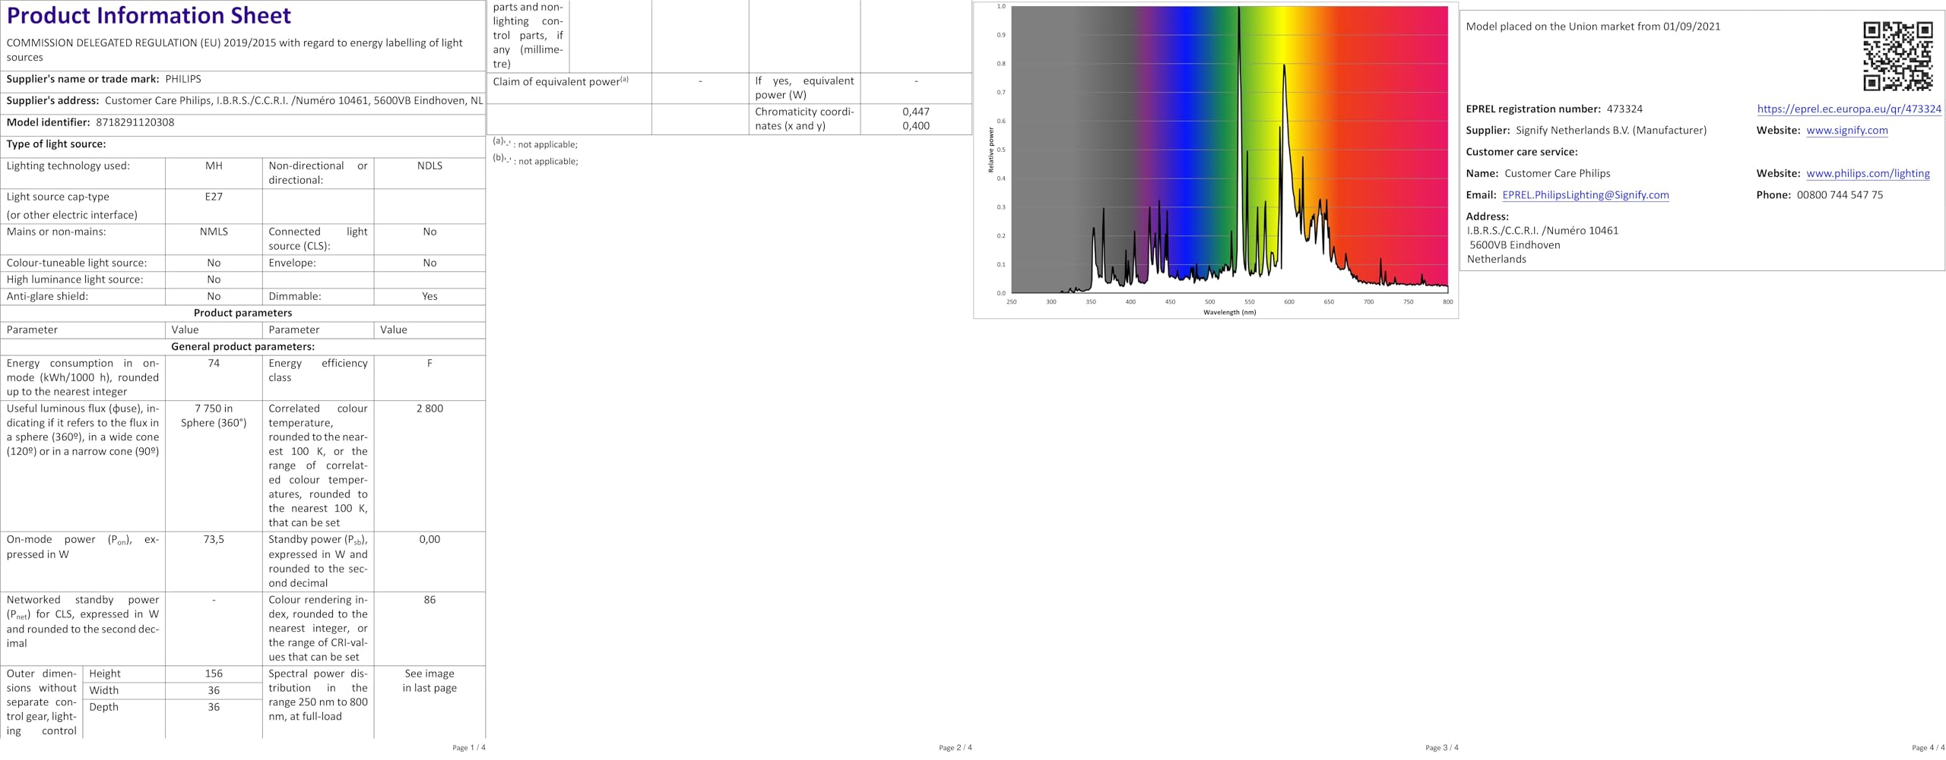Click the supplier trade mark PHILIPS

point(183,79)
